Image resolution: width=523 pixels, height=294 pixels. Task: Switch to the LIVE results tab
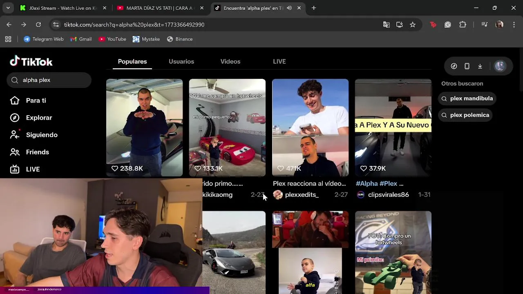pyautogui.click(x=279, y=61)
